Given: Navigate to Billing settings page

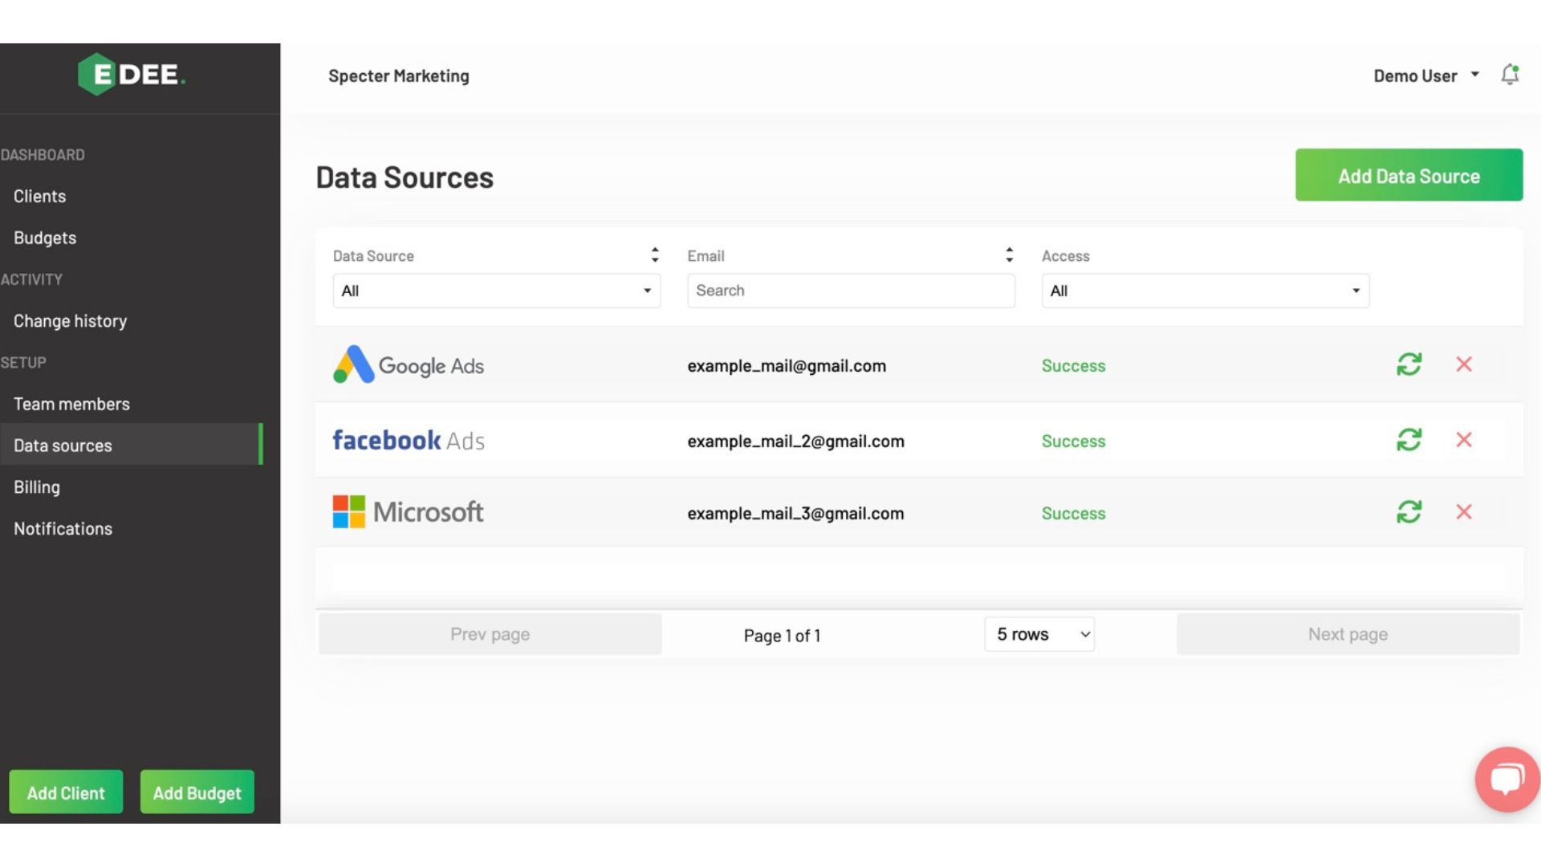Looking at the screenshot, I should pos(36,486).
